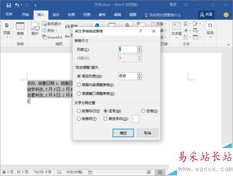The height and width of the screenshot is (176, 233).
Task: Collapse the ribbon with the caret
Action: [228, 45]
